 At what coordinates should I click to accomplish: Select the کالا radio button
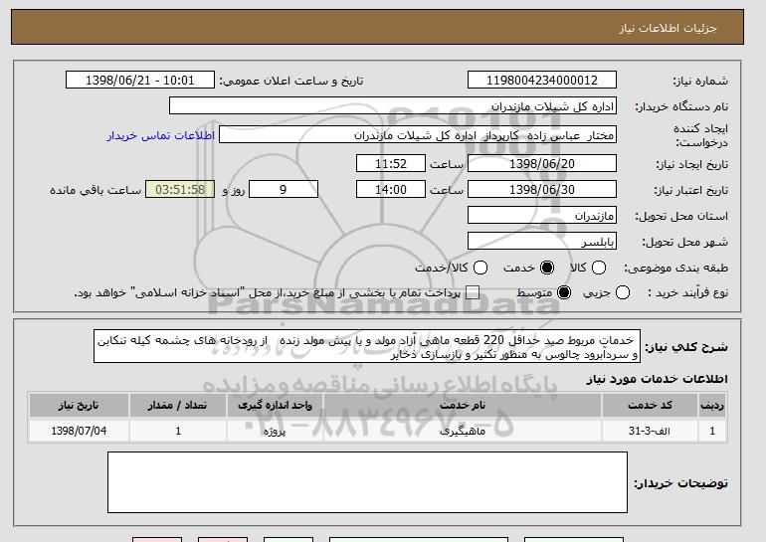coord(599,268)
